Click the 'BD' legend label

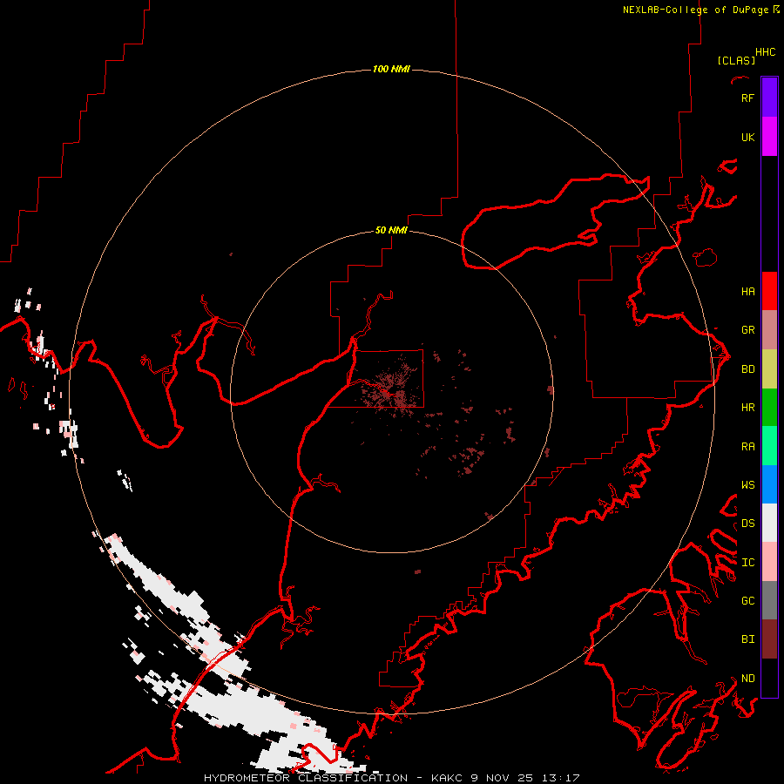pos(748,369)
